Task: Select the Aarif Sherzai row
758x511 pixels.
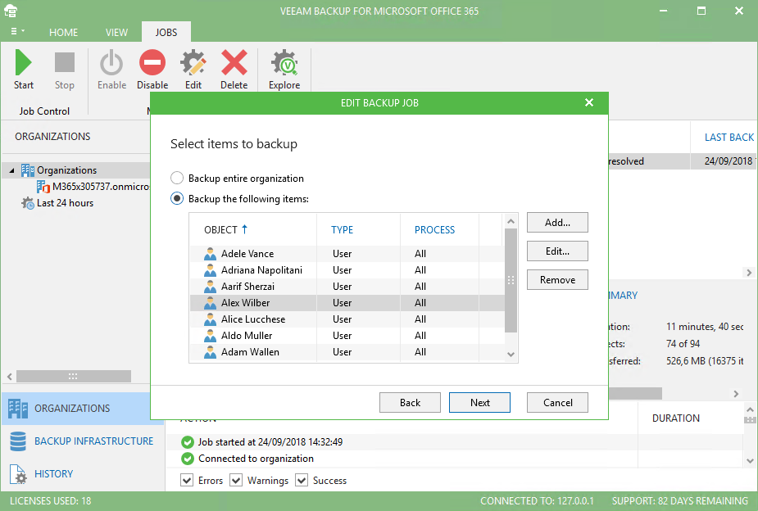Action: pos(347,287)
